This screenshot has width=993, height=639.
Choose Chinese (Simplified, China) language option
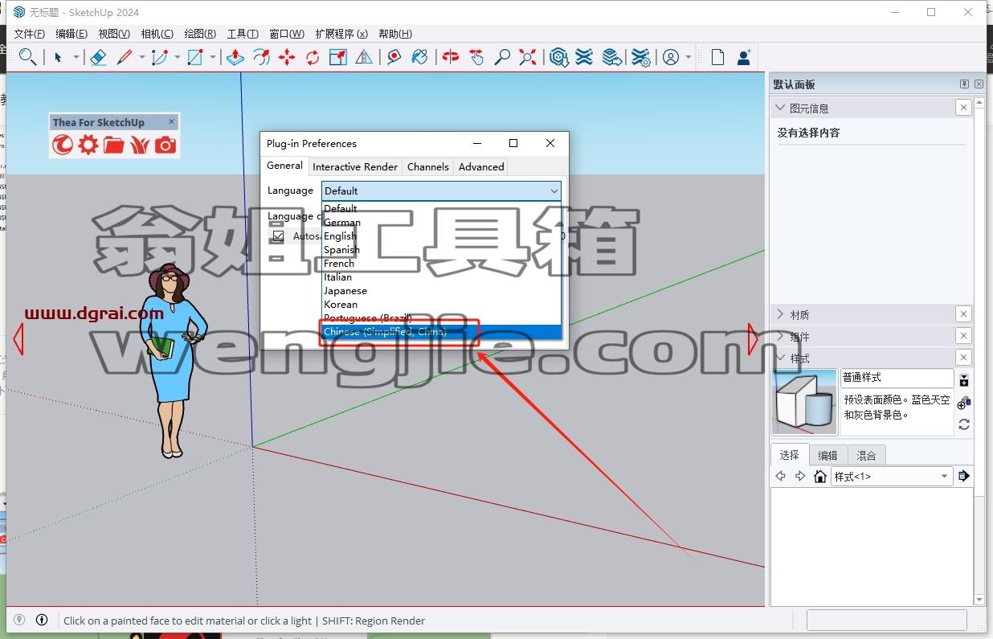point(441,332)
